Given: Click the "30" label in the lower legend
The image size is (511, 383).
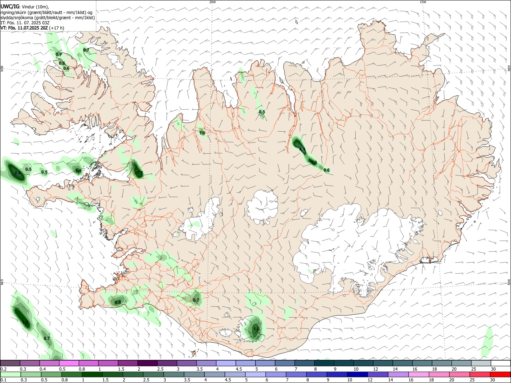Looking at the screenshot, I should tap(493, 380).
